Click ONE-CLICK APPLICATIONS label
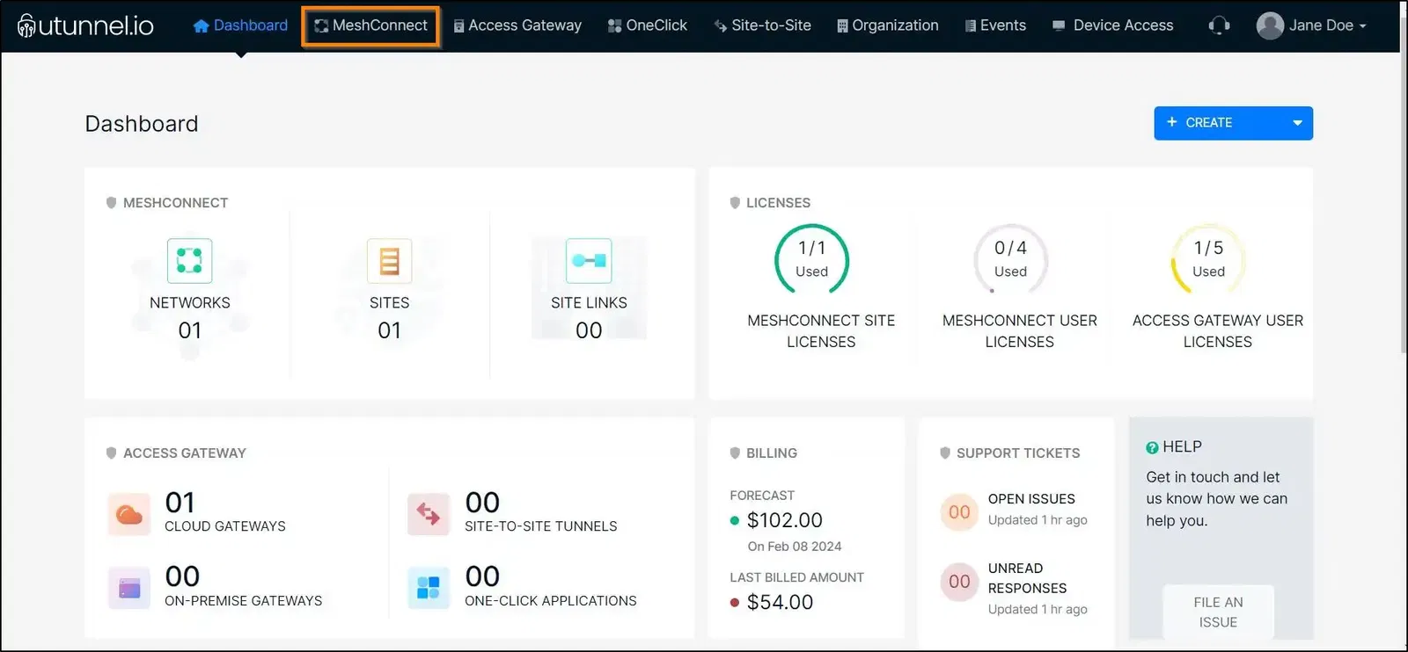The image size is (1408, 652). pyautogui.click(x=551, y=601)
